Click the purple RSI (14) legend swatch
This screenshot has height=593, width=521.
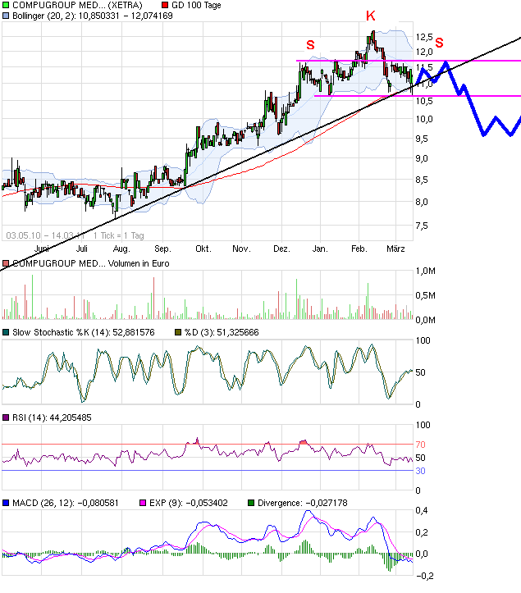[6, 418]
